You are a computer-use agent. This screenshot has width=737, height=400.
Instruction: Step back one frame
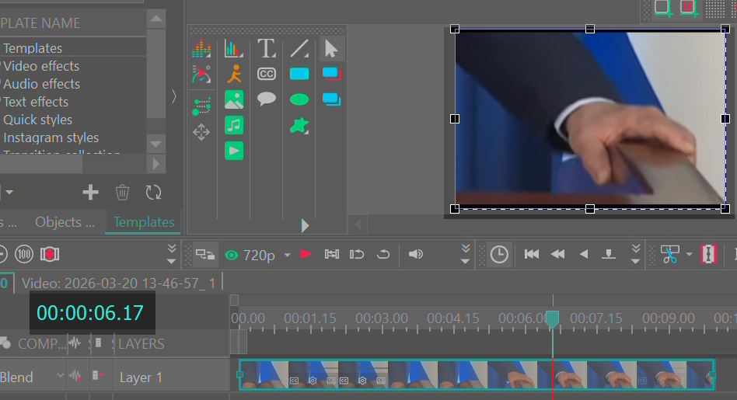pyautogui.click(x=584, y=255)
